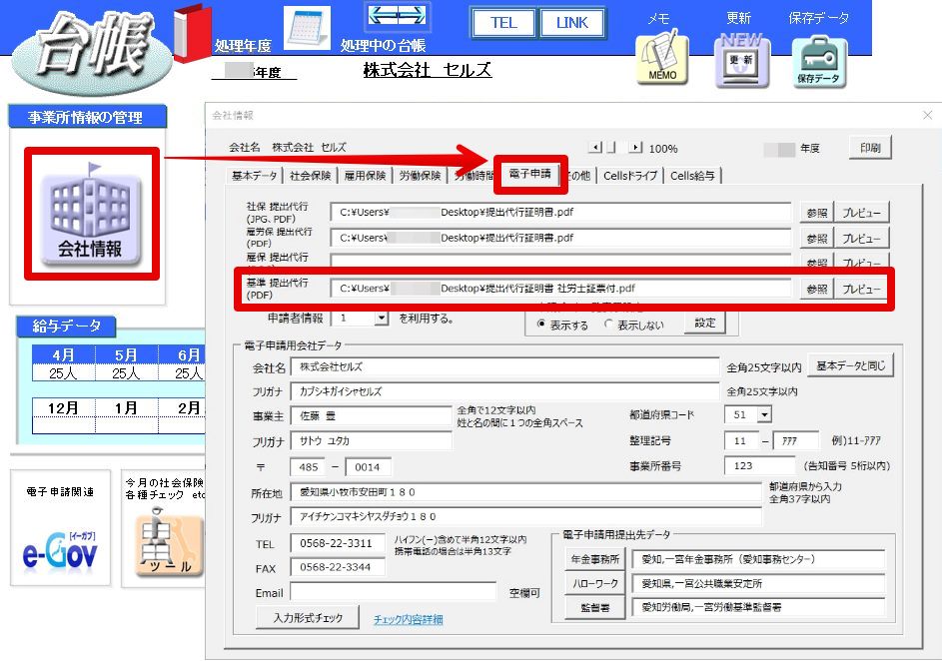This screenshot has width=942, height=661.
Task: Click the postal code 485 field
Action: 308,467
